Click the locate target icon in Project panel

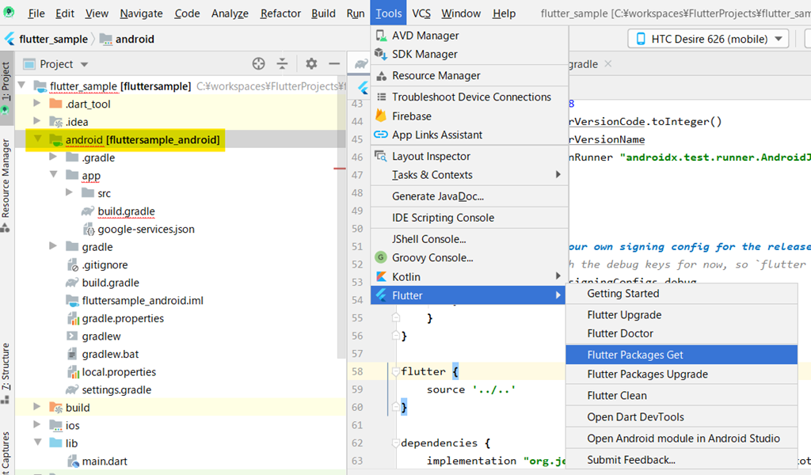click(x=258, y=64)
